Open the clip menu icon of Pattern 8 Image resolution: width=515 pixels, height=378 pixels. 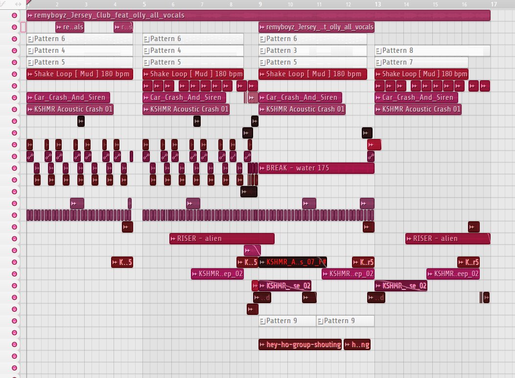(x=378, y=51)
